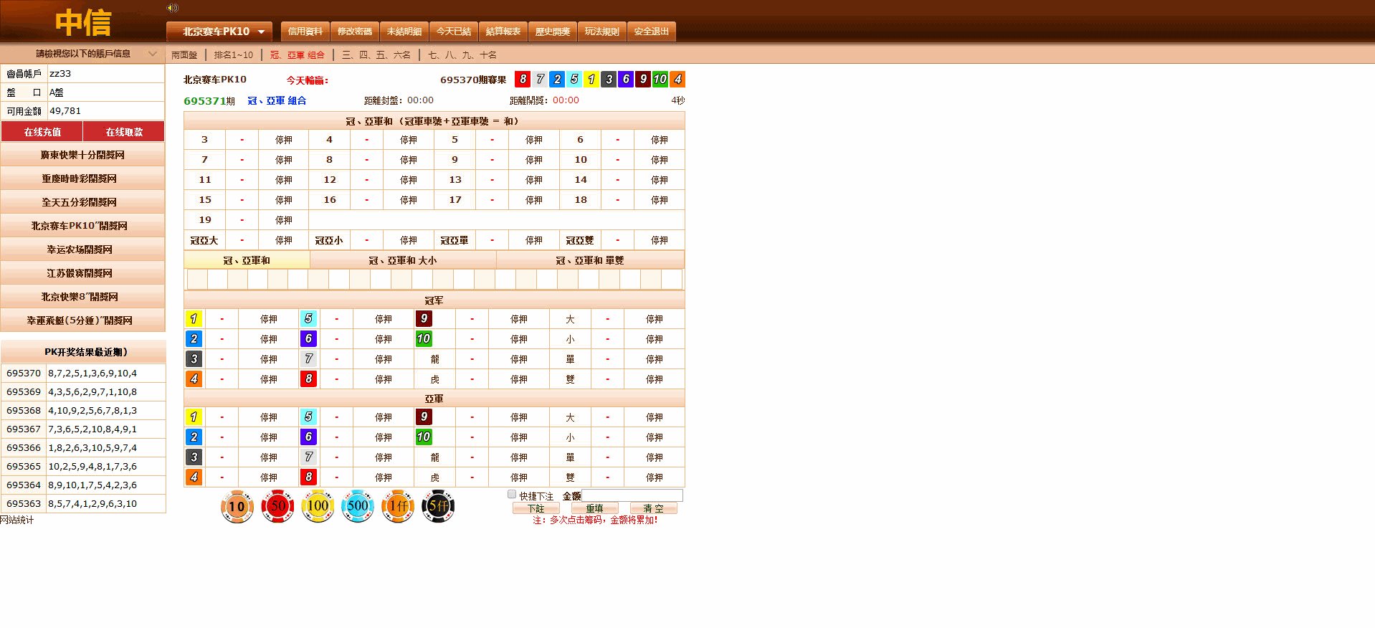Select the 10 betting chip
This screenshot has height=628, width=1375.
pyautogui.click(x=237, y=507)
